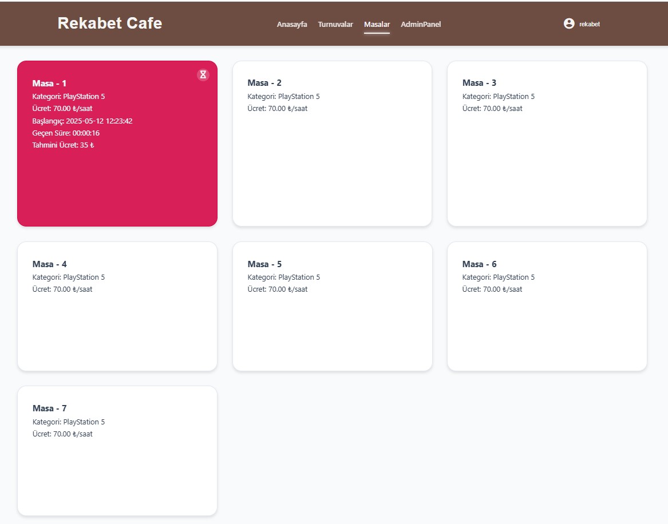This screenshot has height=524, width=668.
Task: Click the Ücret text on Masa - 1
Action: 62,108
